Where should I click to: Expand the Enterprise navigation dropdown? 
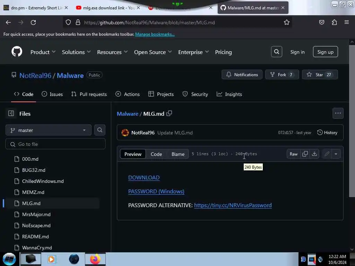click(193, 52)
